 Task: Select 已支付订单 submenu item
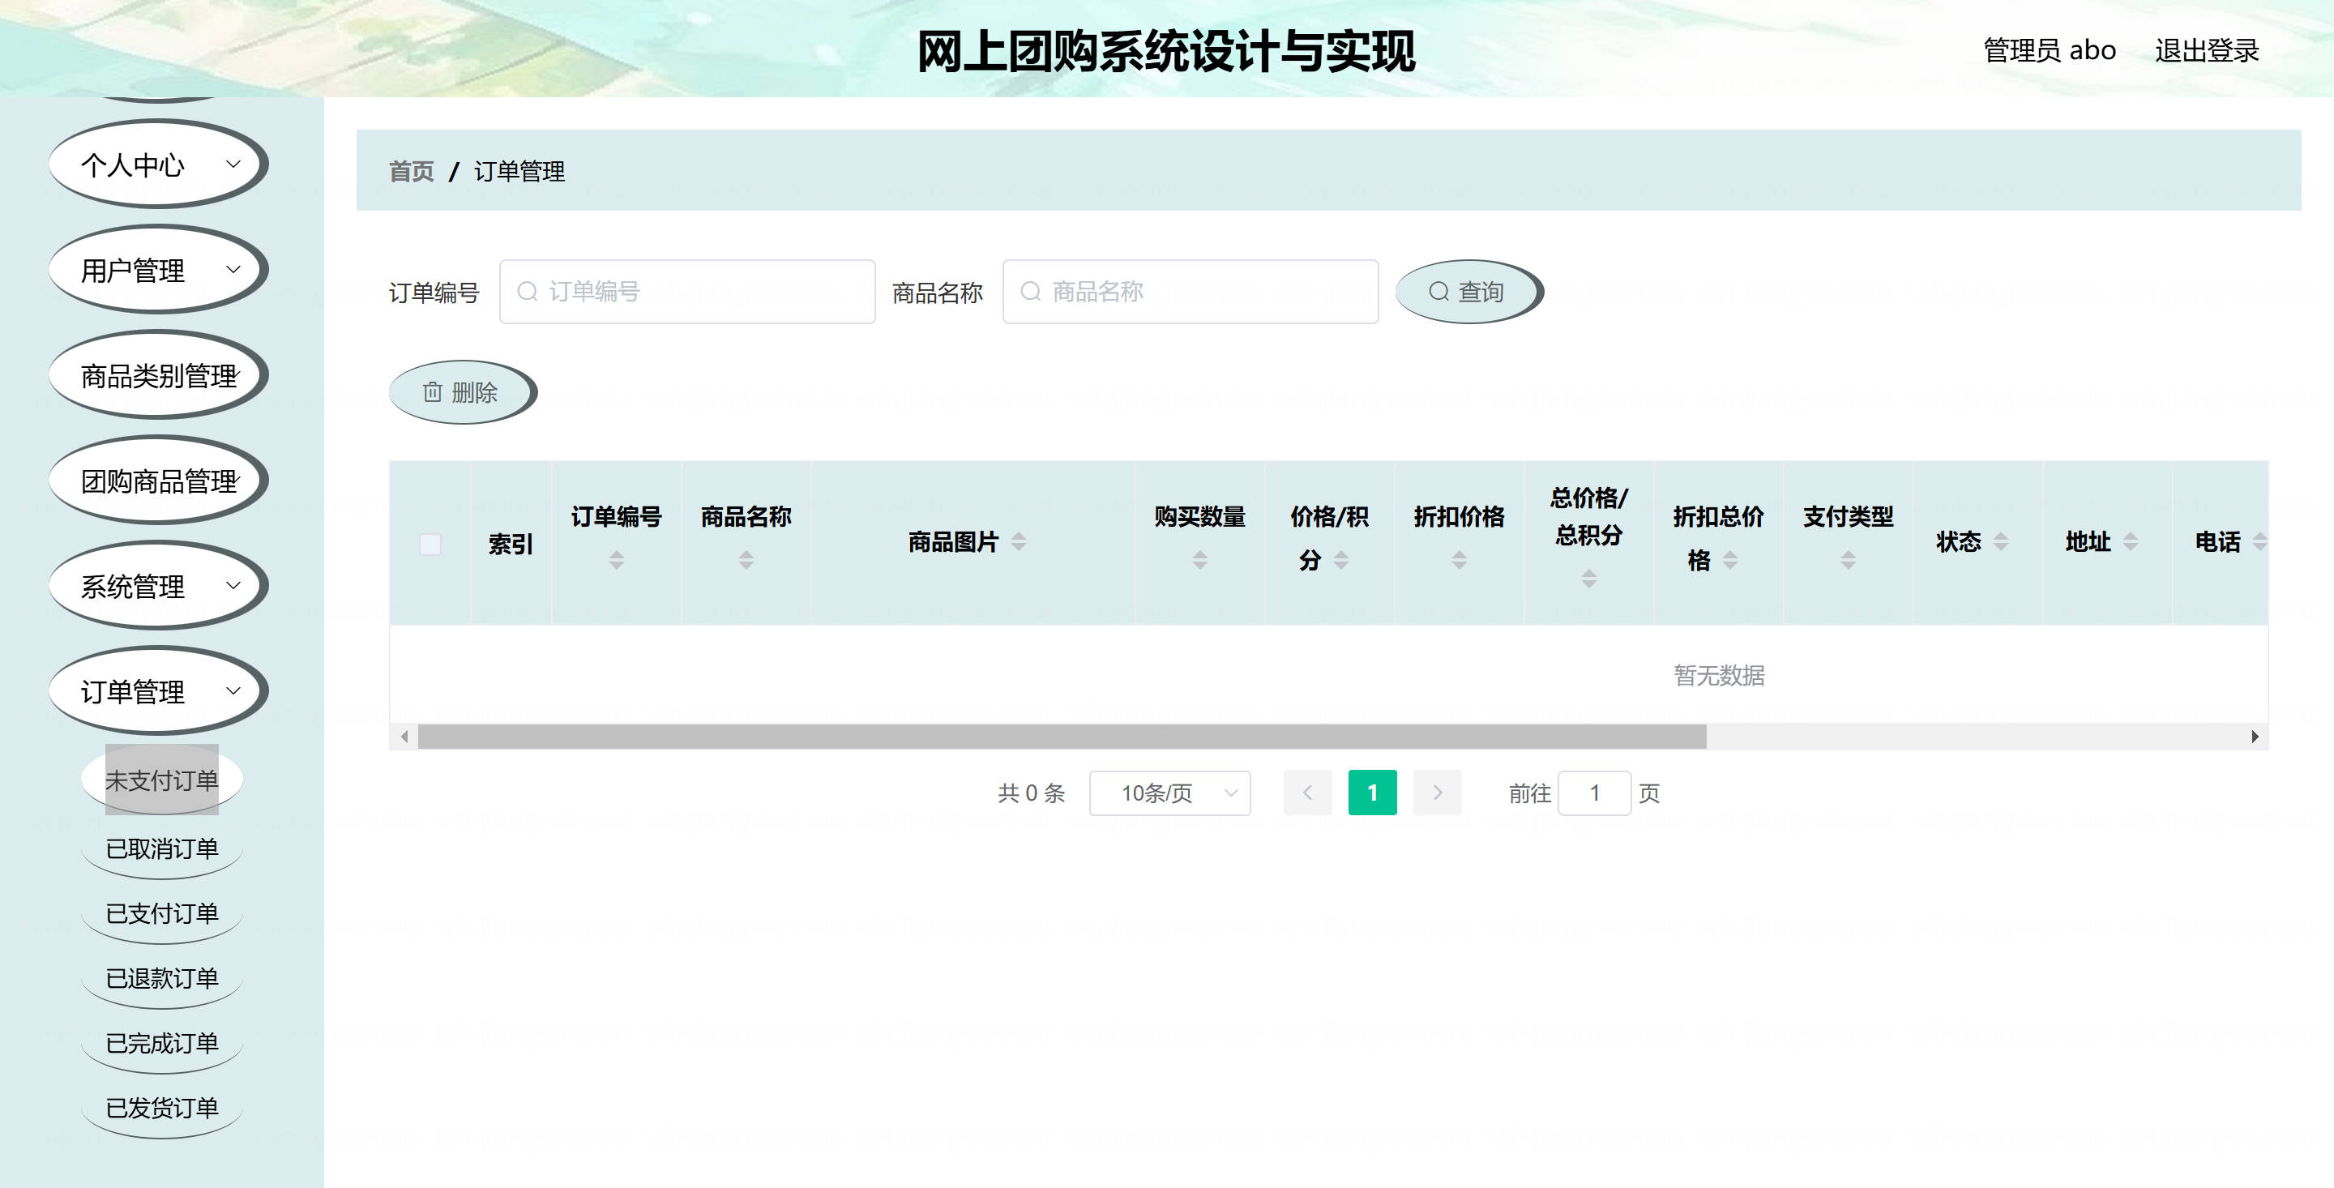162,913
